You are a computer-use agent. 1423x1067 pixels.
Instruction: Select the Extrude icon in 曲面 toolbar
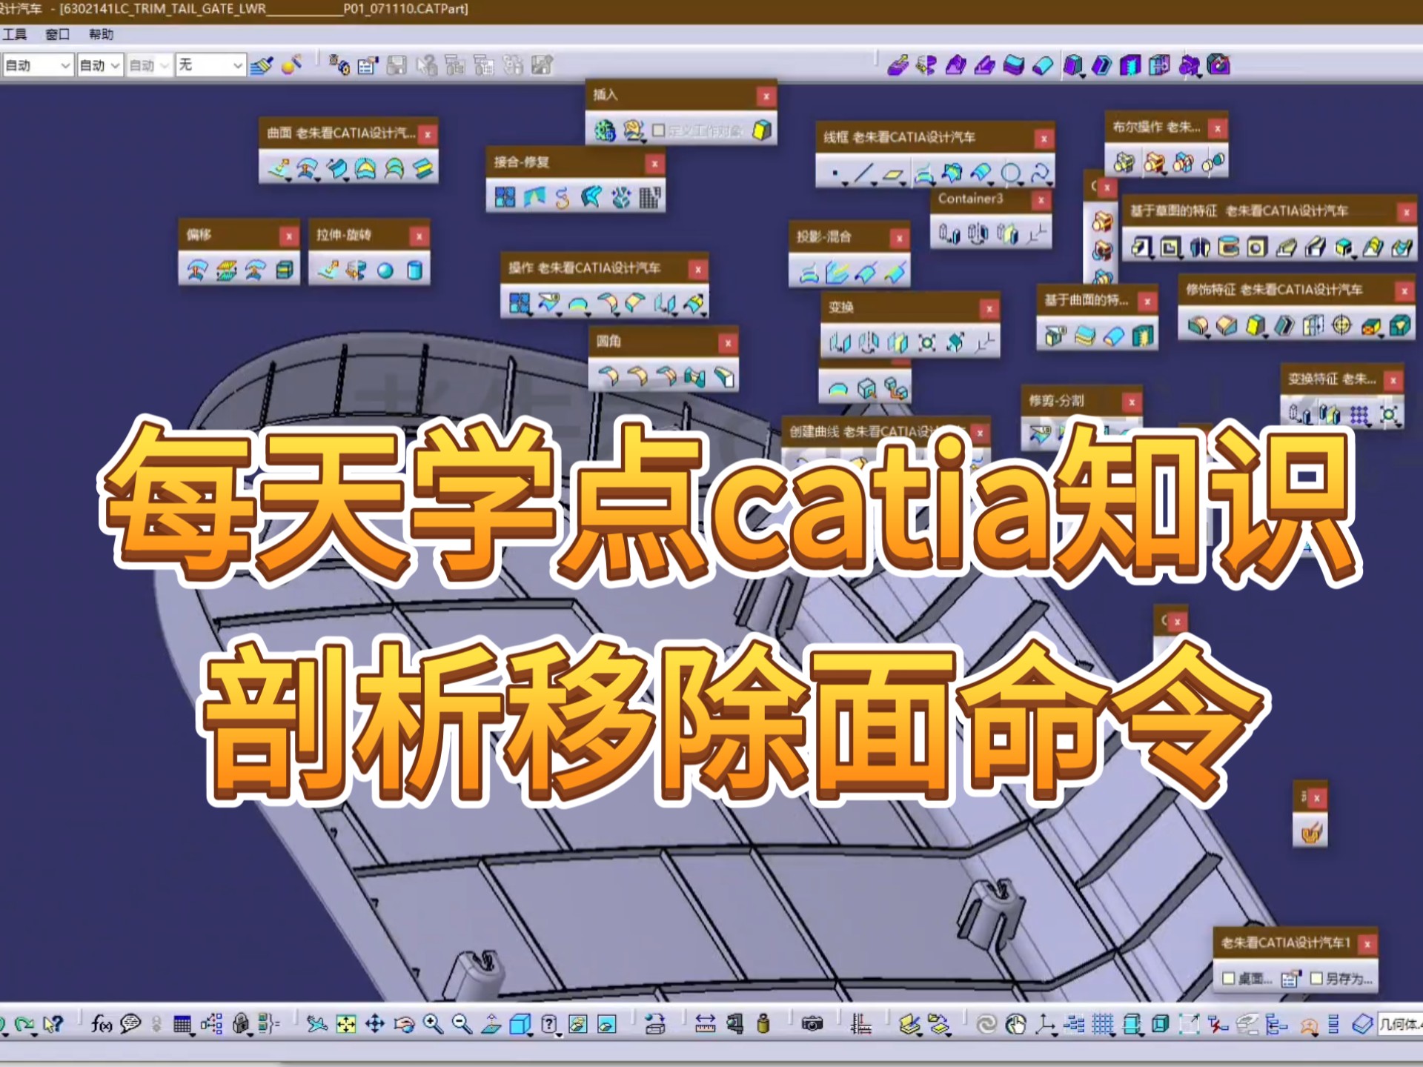click(279, 169)
